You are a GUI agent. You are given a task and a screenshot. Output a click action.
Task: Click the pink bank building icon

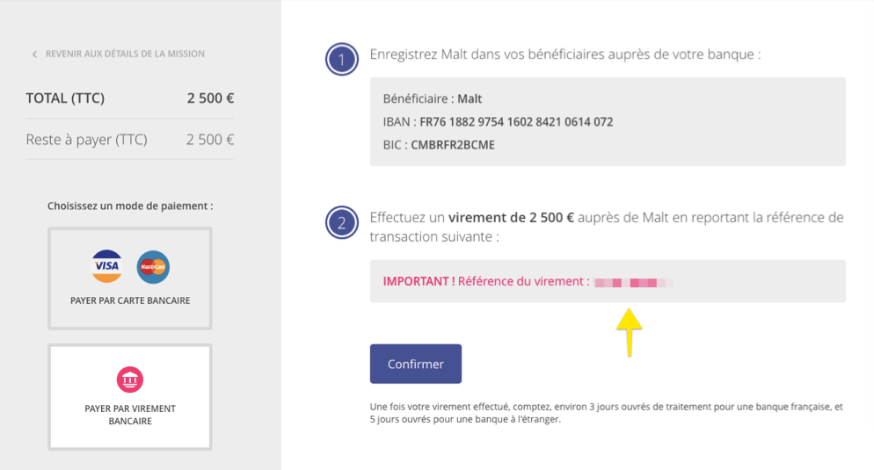tap(130, 380)
